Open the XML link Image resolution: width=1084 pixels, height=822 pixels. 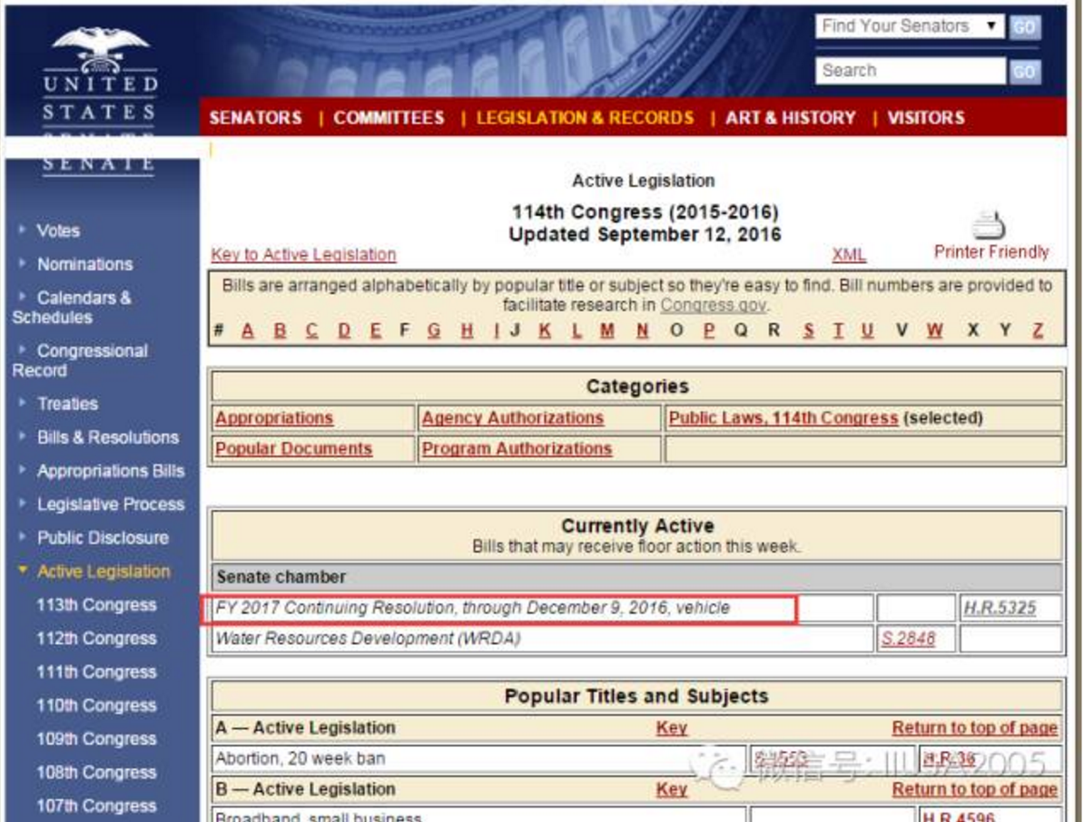[849, 255]
